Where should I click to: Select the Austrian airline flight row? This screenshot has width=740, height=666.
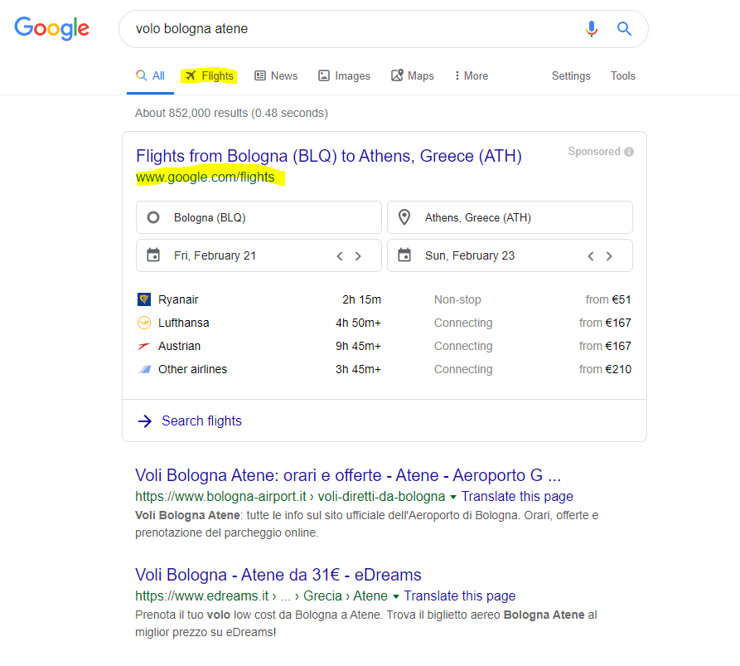coord(384,346)
